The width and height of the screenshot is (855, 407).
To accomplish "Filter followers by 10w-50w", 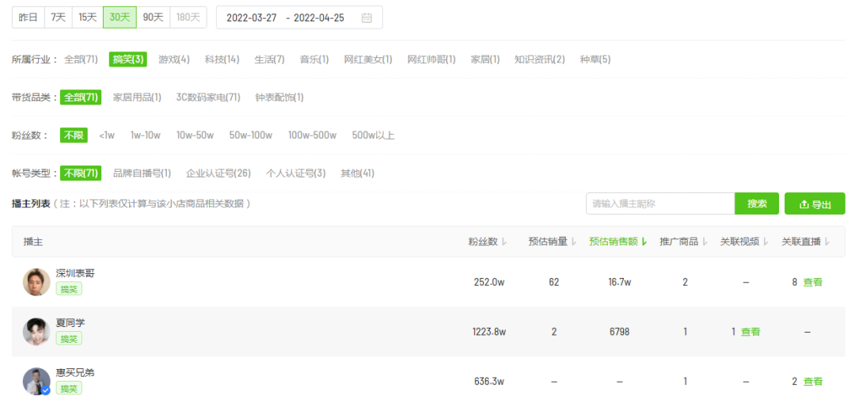I will 195,135.
